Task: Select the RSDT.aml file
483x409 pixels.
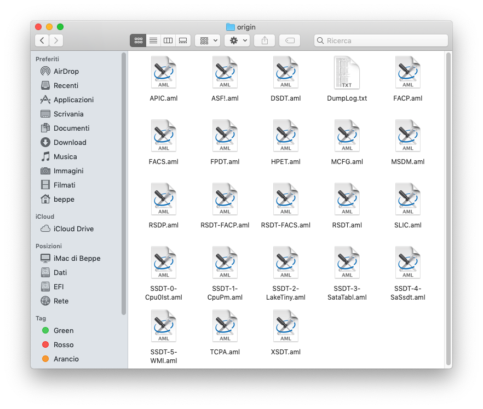Action: [347, 206]
